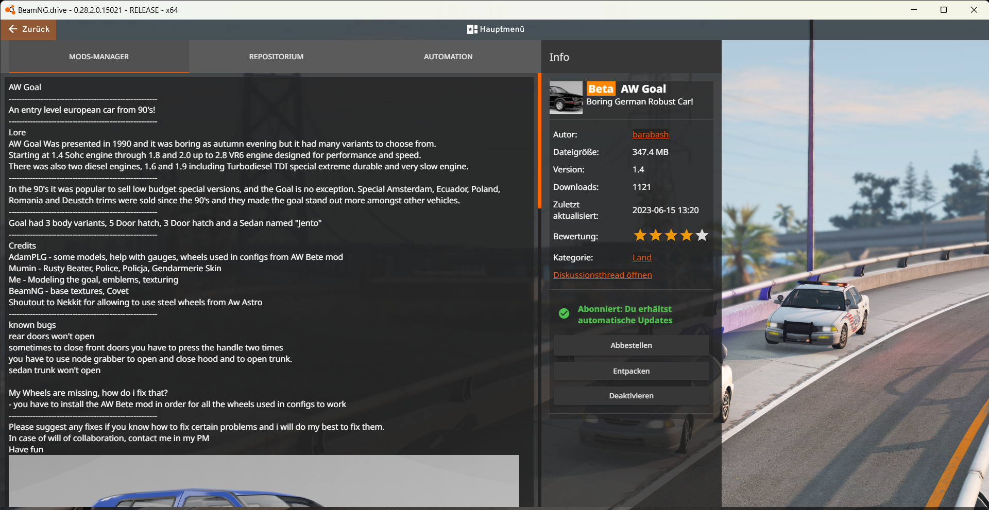
Task: Click the BeamNG.drive title bar icon
Action: tap(10, 10)
